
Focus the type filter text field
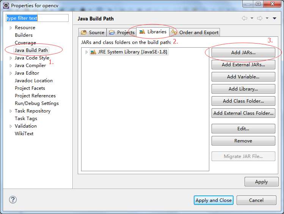pos(37,18)
